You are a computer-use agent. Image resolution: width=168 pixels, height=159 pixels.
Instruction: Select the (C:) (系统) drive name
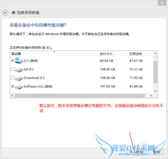[31, 61]
